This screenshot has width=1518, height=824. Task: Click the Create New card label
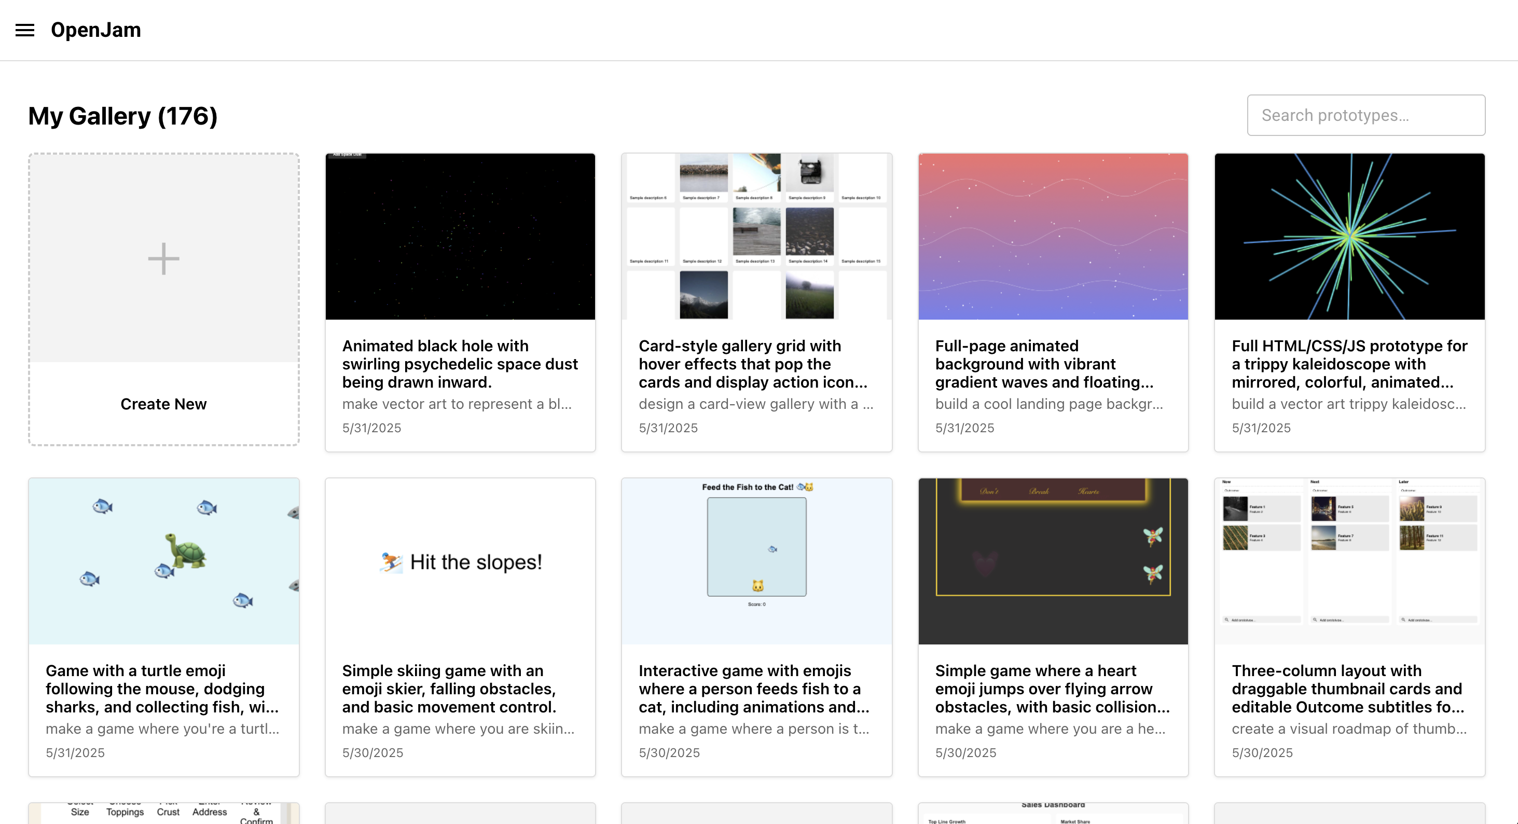pyautogui.click(x=163, y=404)
